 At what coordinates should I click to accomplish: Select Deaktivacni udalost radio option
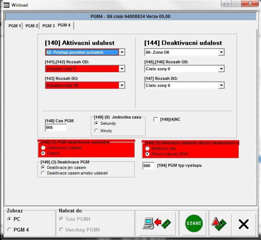43,148
